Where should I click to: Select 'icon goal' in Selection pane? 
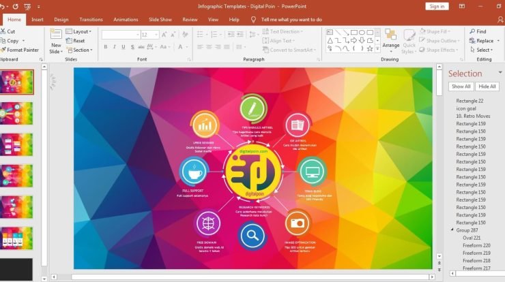(x=466, y=108)
